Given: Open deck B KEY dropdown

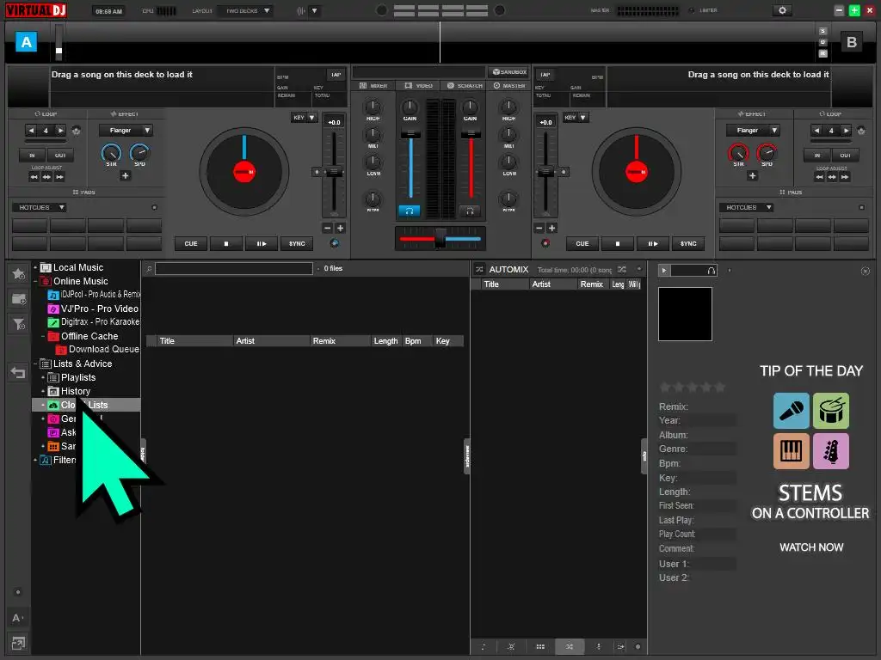Looking at the screenshot, I should [576, 117].
